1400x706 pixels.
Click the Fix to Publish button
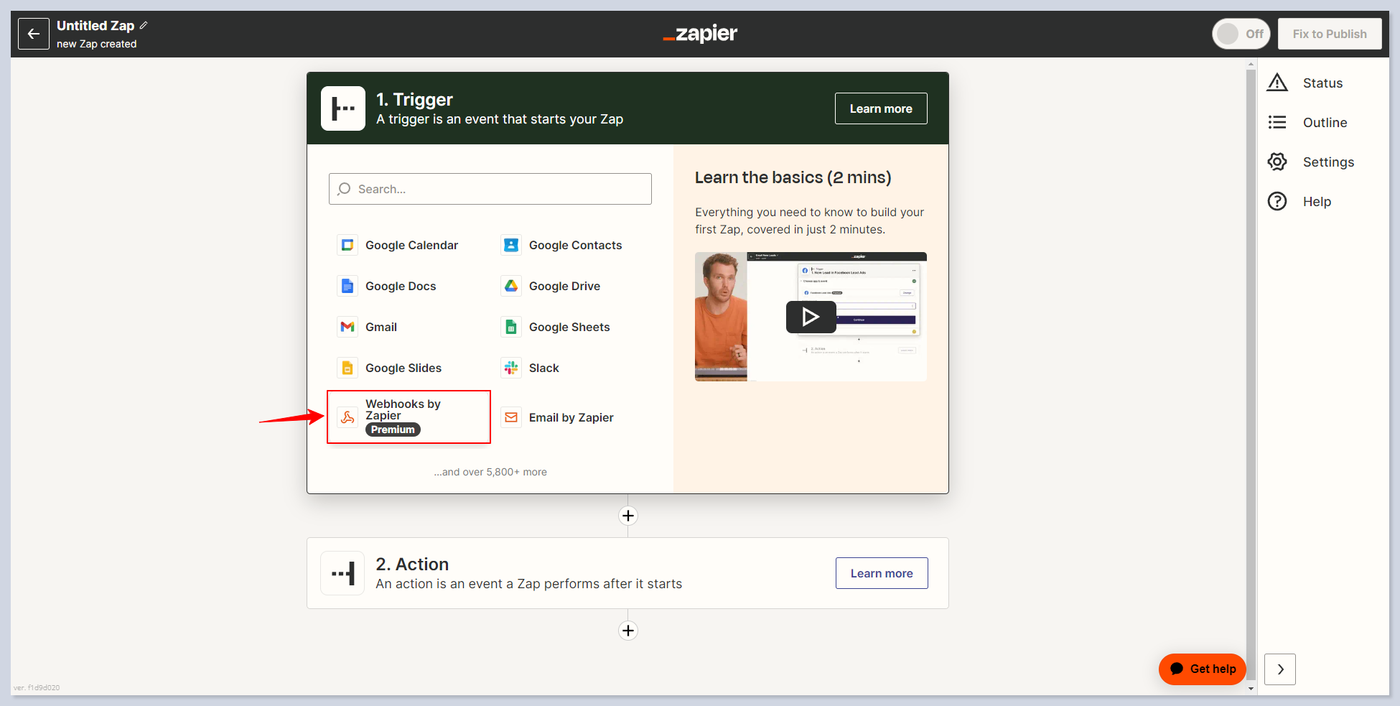pyautogui.click(x=1329, y=34)
